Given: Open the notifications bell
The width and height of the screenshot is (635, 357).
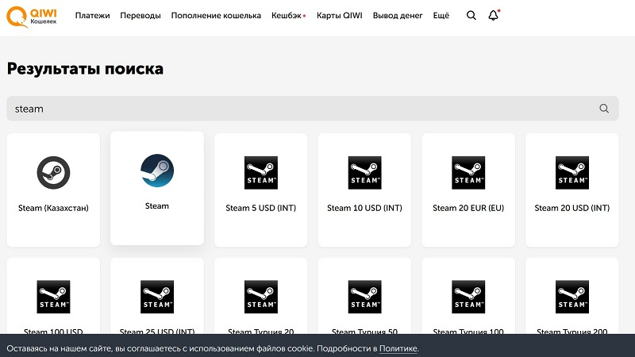Looking at the screenshot, I should pyautogui.click(x=493, y=15).
